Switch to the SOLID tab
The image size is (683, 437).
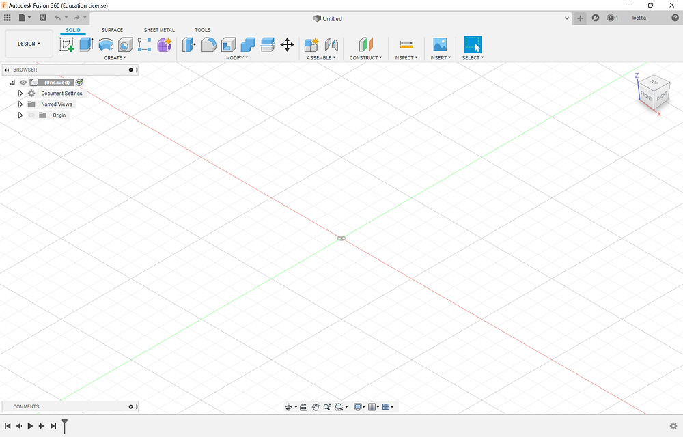pos(73,30)
